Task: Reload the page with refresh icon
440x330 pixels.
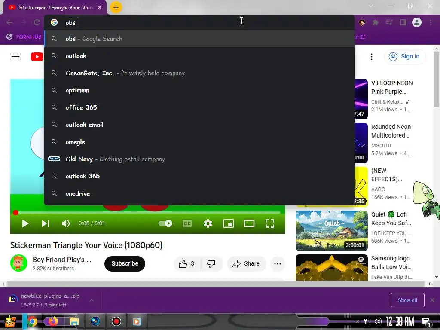Action: click(37, 22)
